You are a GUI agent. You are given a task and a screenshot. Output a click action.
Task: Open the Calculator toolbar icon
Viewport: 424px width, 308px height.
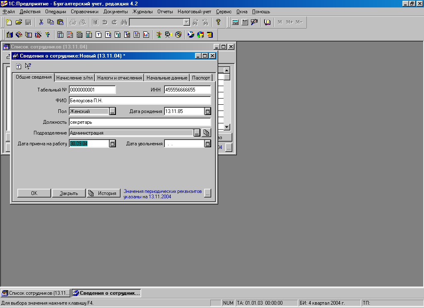click(235, 22)
